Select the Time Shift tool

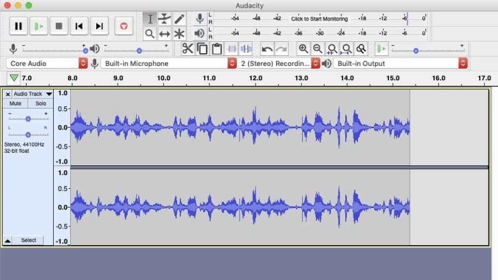164,34
